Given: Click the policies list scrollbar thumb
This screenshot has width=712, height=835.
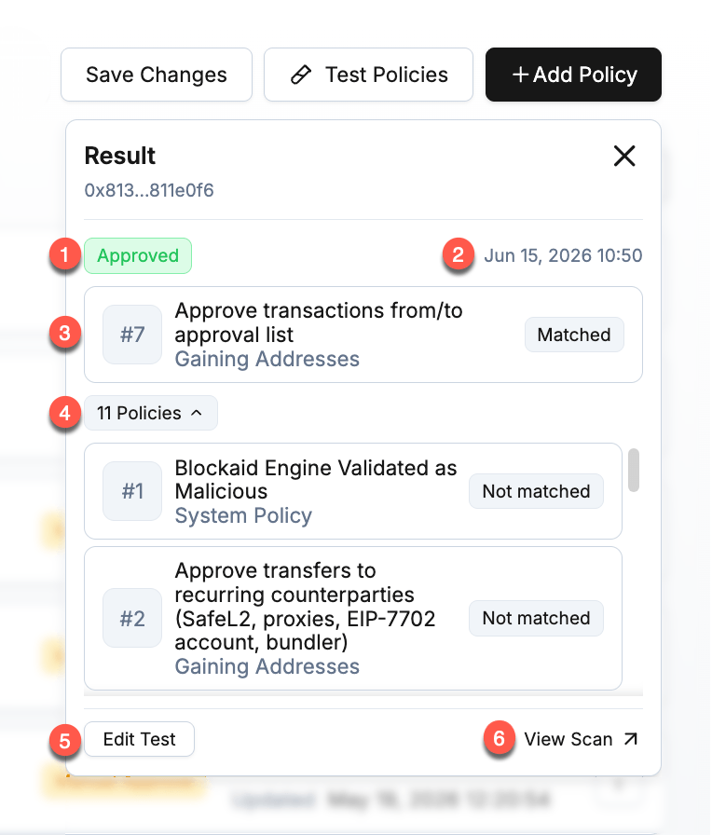Looking at the screenshot, I should pyautogui.click(x=633, y=471).
